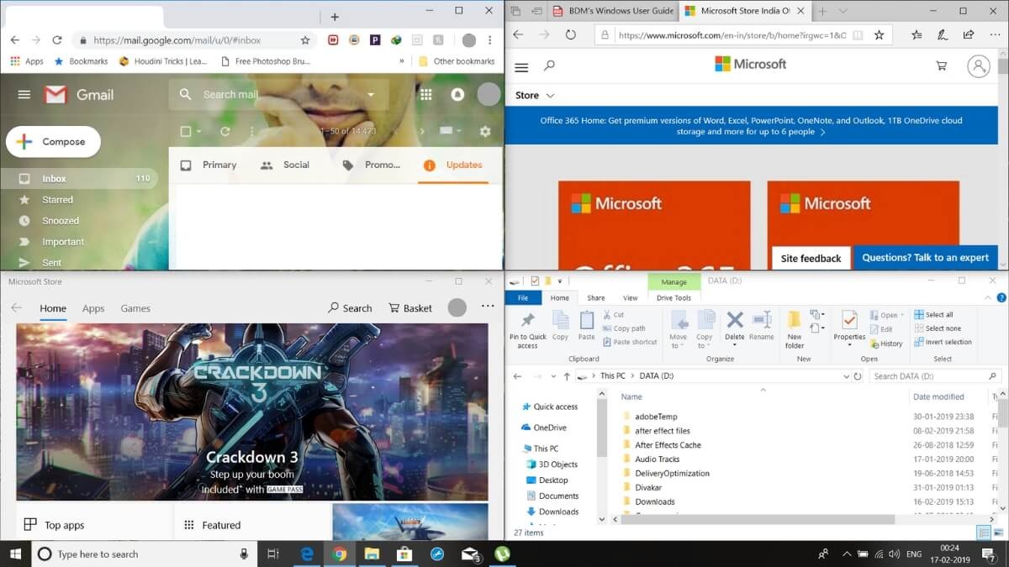
Task: Open the Apps tab in Microsoft Store
Action: (93, 308)
